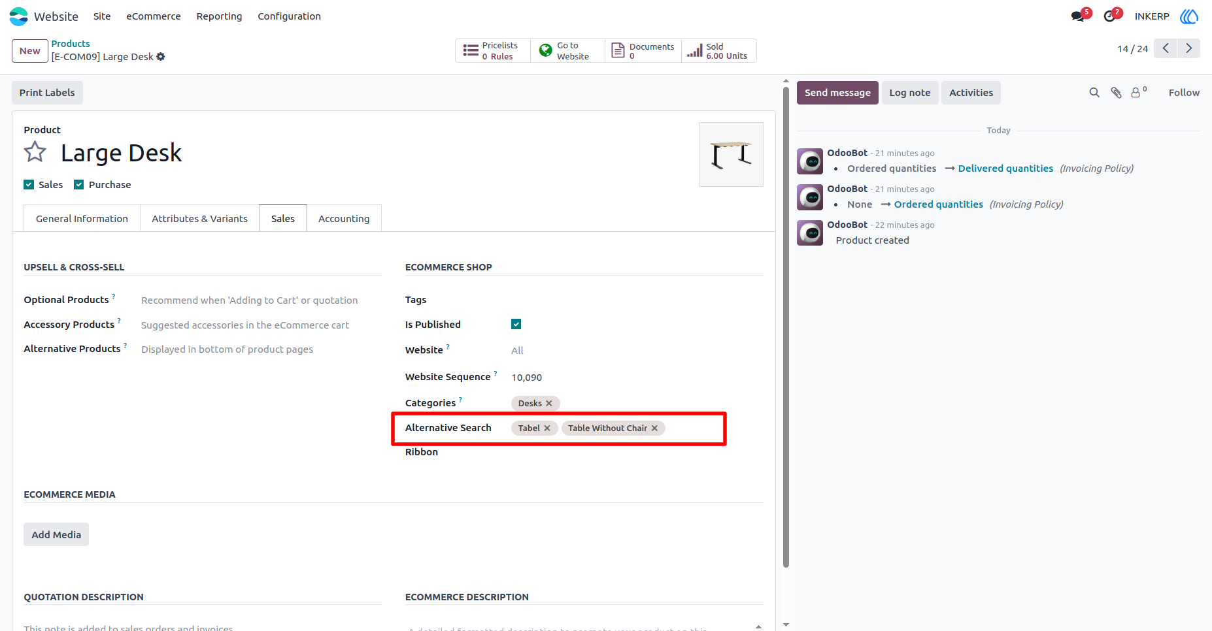The image size is (1212, 631).
Task: Click the Add Media button
Action: pyautogui.click(x=56, y=535)
